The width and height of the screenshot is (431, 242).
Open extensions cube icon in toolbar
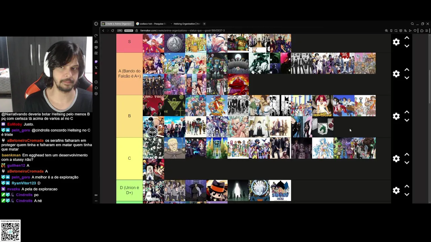(422, 31)
